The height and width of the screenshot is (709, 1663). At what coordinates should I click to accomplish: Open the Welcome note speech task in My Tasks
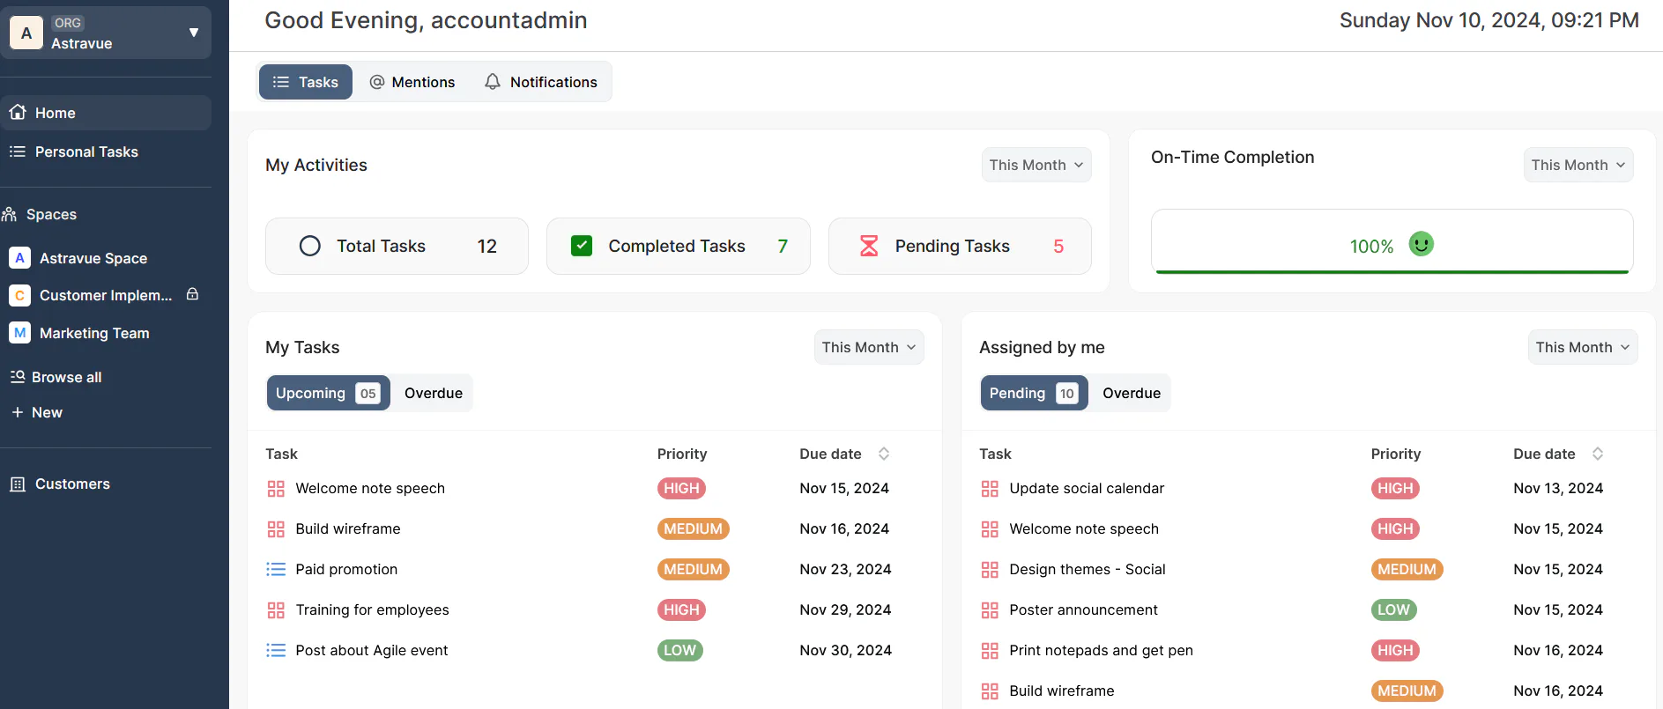(370, 488)
